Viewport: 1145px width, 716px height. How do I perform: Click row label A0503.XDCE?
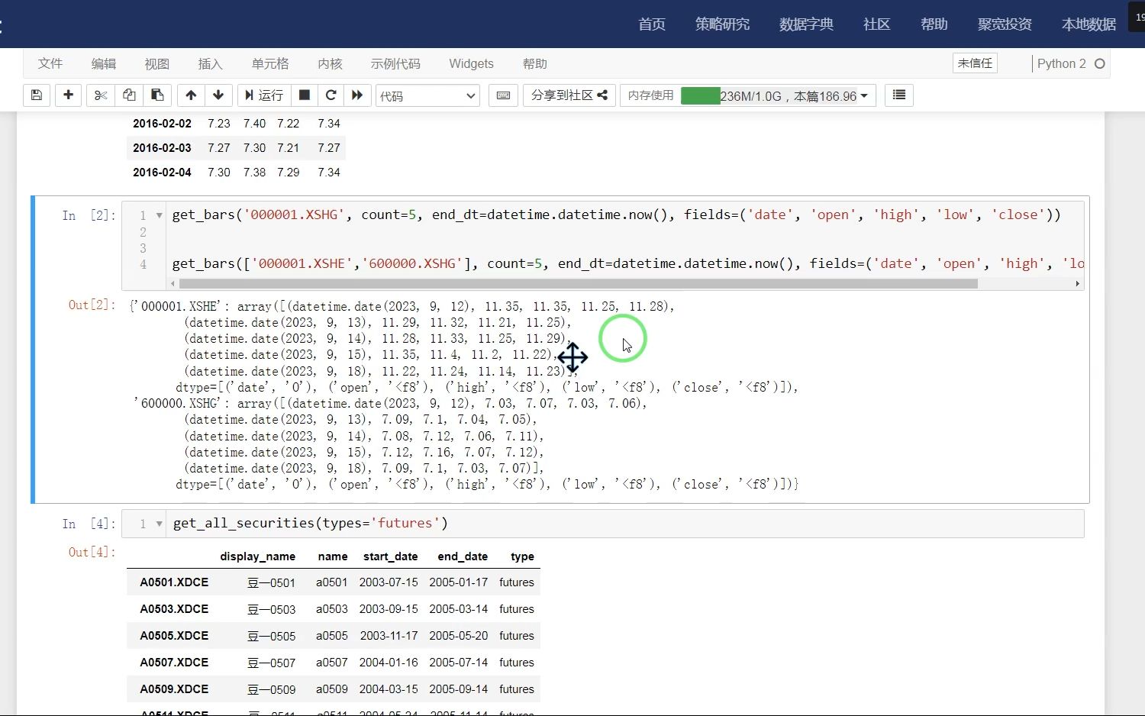[x=174, y=608]
